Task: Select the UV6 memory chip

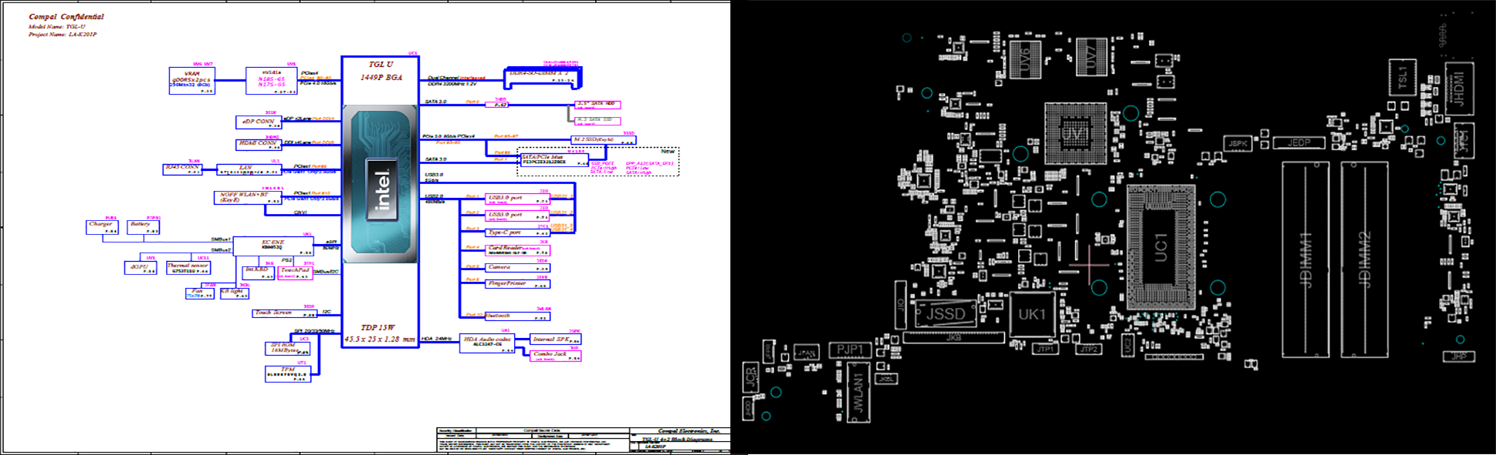Action: 1025,59
